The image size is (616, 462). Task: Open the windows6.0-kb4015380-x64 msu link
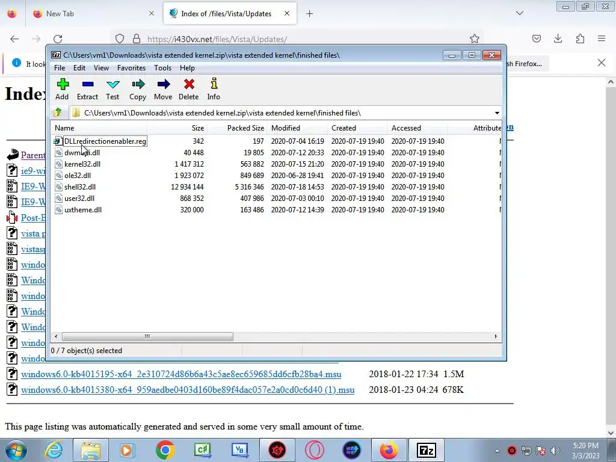tap(188, 390)
